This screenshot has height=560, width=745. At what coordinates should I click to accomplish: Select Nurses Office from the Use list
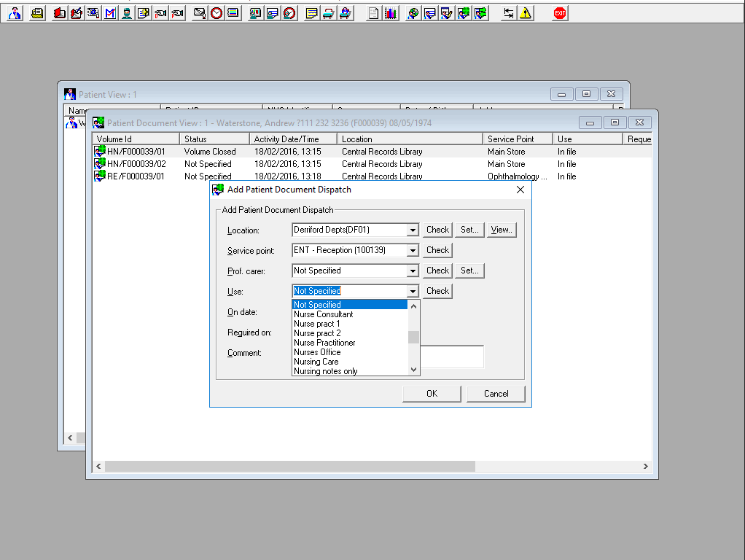click(x=350, y=352)
